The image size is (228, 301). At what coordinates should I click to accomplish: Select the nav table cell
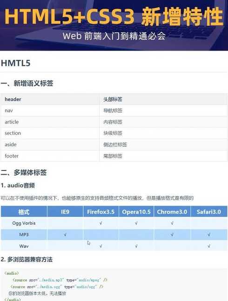pyautogui.click(x=50, y=111)
